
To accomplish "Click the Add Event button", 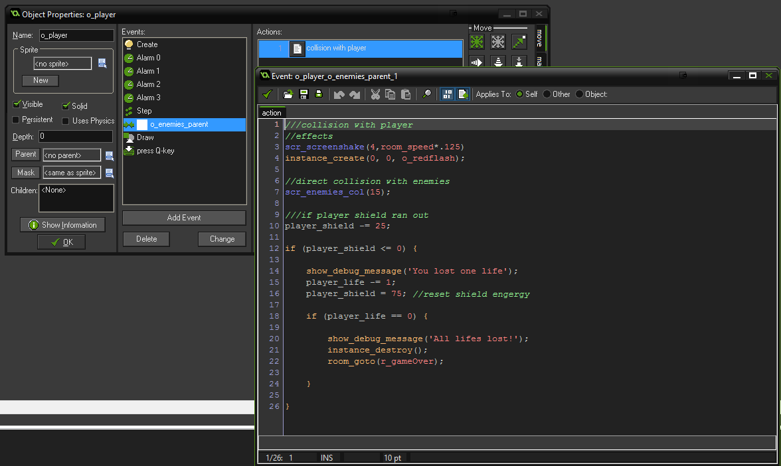I will coord(184,218).
